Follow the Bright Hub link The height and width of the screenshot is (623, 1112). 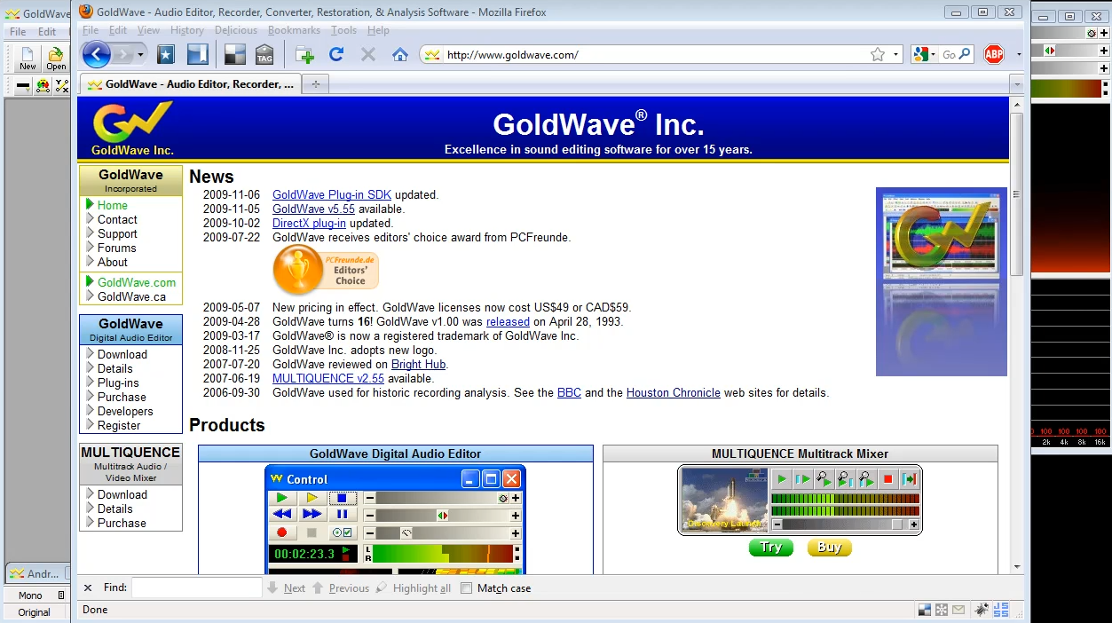click(x=419, y=365)
